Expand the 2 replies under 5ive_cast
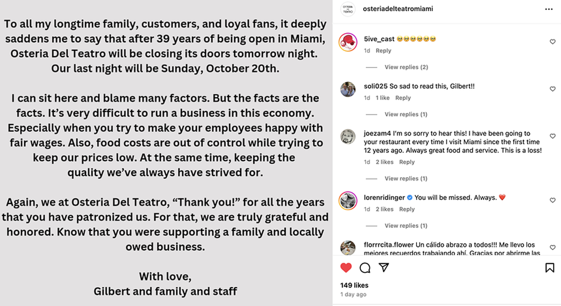 click(x=406, y=67)
